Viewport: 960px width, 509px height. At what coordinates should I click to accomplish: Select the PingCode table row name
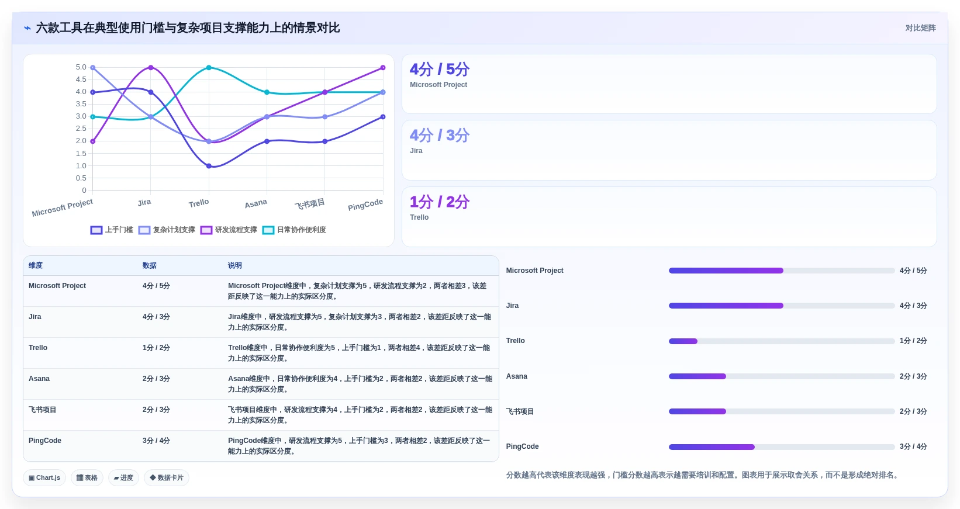45,441
